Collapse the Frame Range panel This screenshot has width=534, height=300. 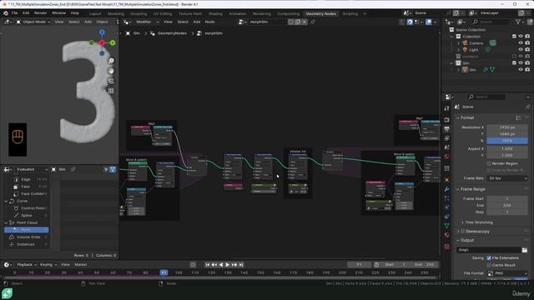[458, 189]
